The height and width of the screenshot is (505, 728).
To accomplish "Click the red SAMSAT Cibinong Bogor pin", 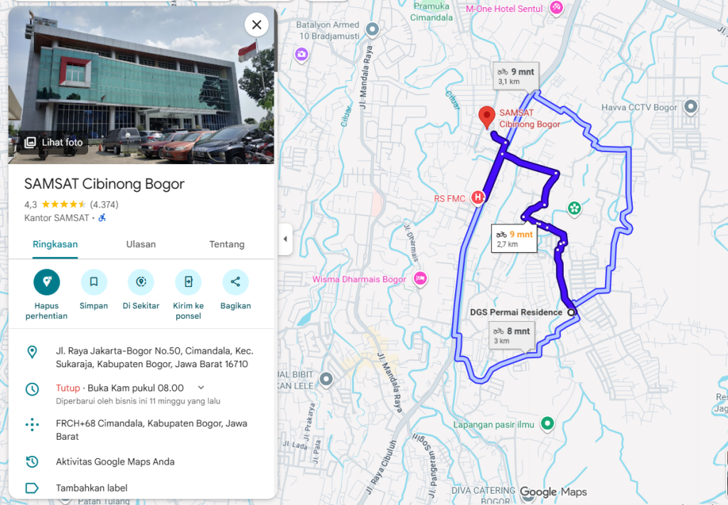I will pos(486,117).
